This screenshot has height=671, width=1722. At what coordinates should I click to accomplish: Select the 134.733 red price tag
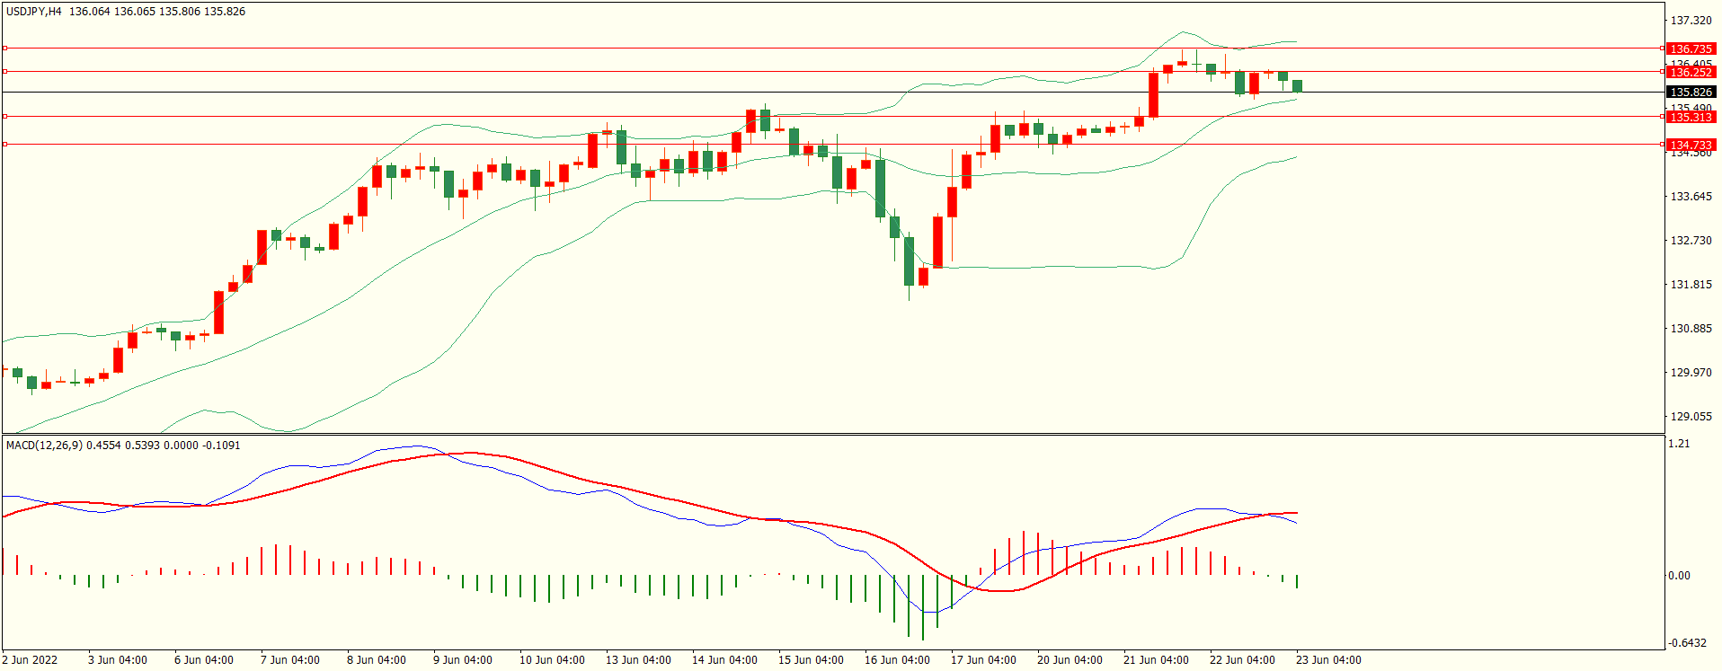pyautogui.click(x=1690, y=146)
